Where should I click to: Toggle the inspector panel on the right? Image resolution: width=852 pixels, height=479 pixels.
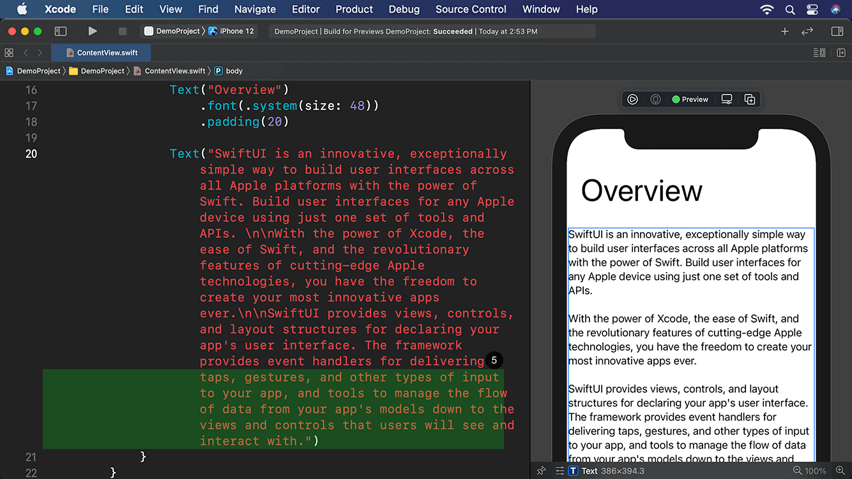837,31
